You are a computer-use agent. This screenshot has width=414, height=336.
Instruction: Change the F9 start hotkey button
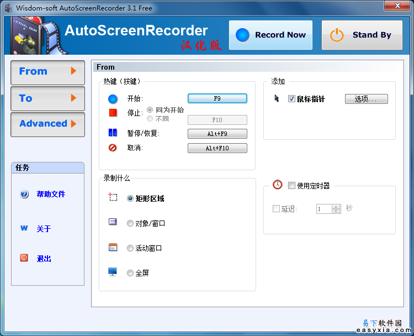click(x=217, y=98)
